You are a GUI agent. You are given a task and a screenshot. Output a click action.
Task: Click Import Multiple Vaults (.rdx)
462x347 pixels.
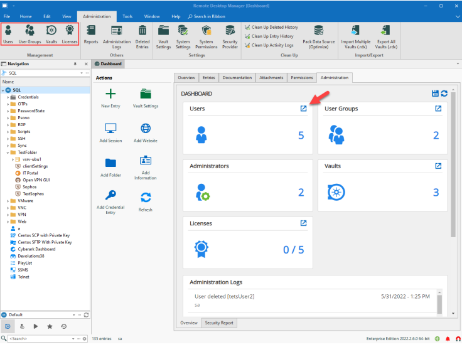coord(356,37)
